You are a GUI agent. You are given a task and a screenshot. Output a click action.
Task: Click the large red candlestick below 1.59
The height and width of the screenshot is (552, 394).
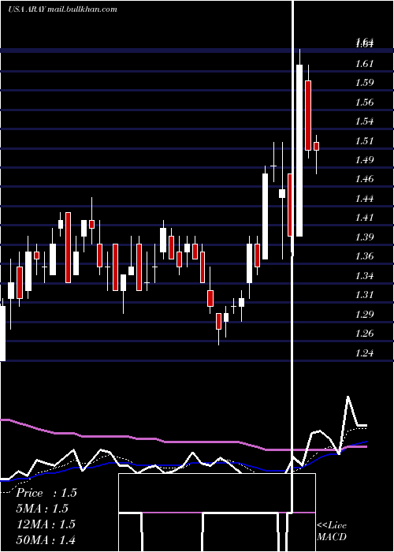(308, 115)
